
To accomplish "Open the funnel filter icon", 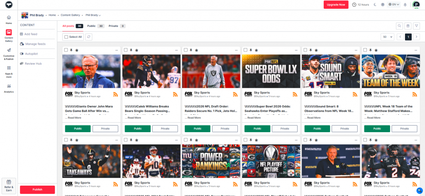I will [417, 26].
